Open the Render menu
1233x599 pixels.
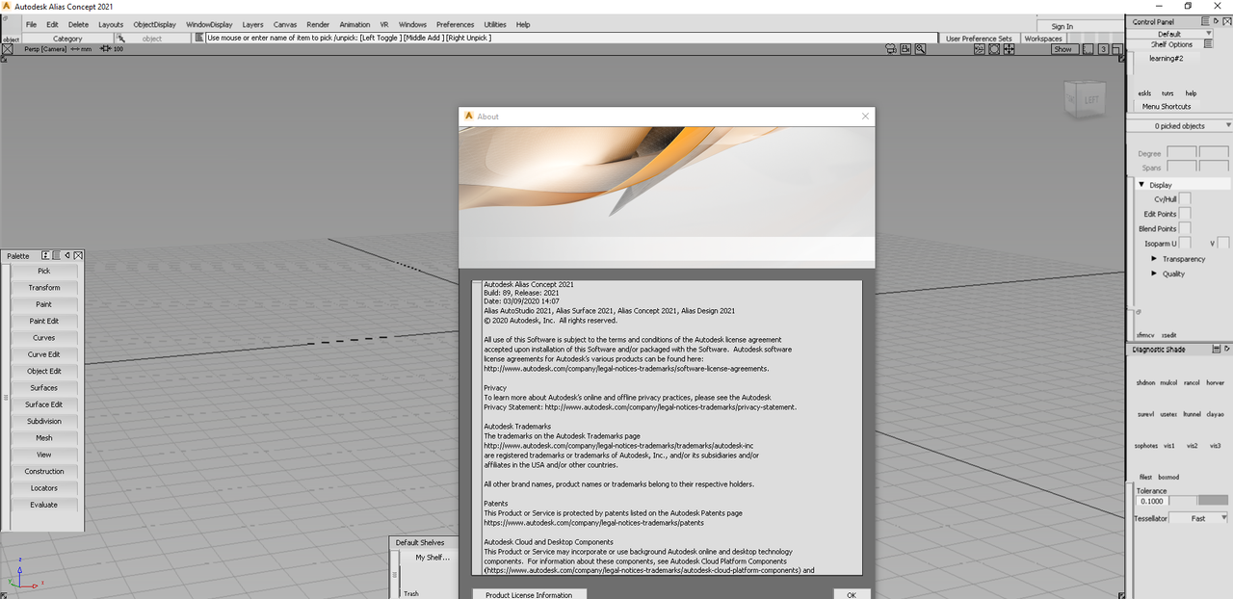318,24
